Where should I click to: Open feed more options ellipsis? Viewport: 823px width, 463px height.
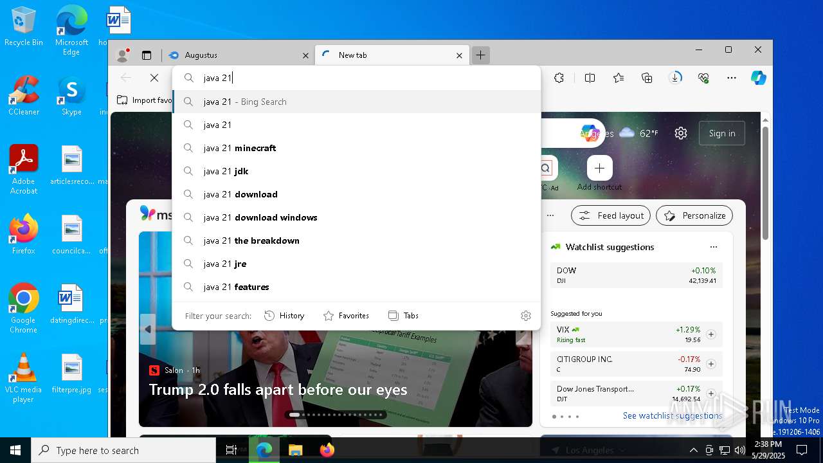point(550,215)
